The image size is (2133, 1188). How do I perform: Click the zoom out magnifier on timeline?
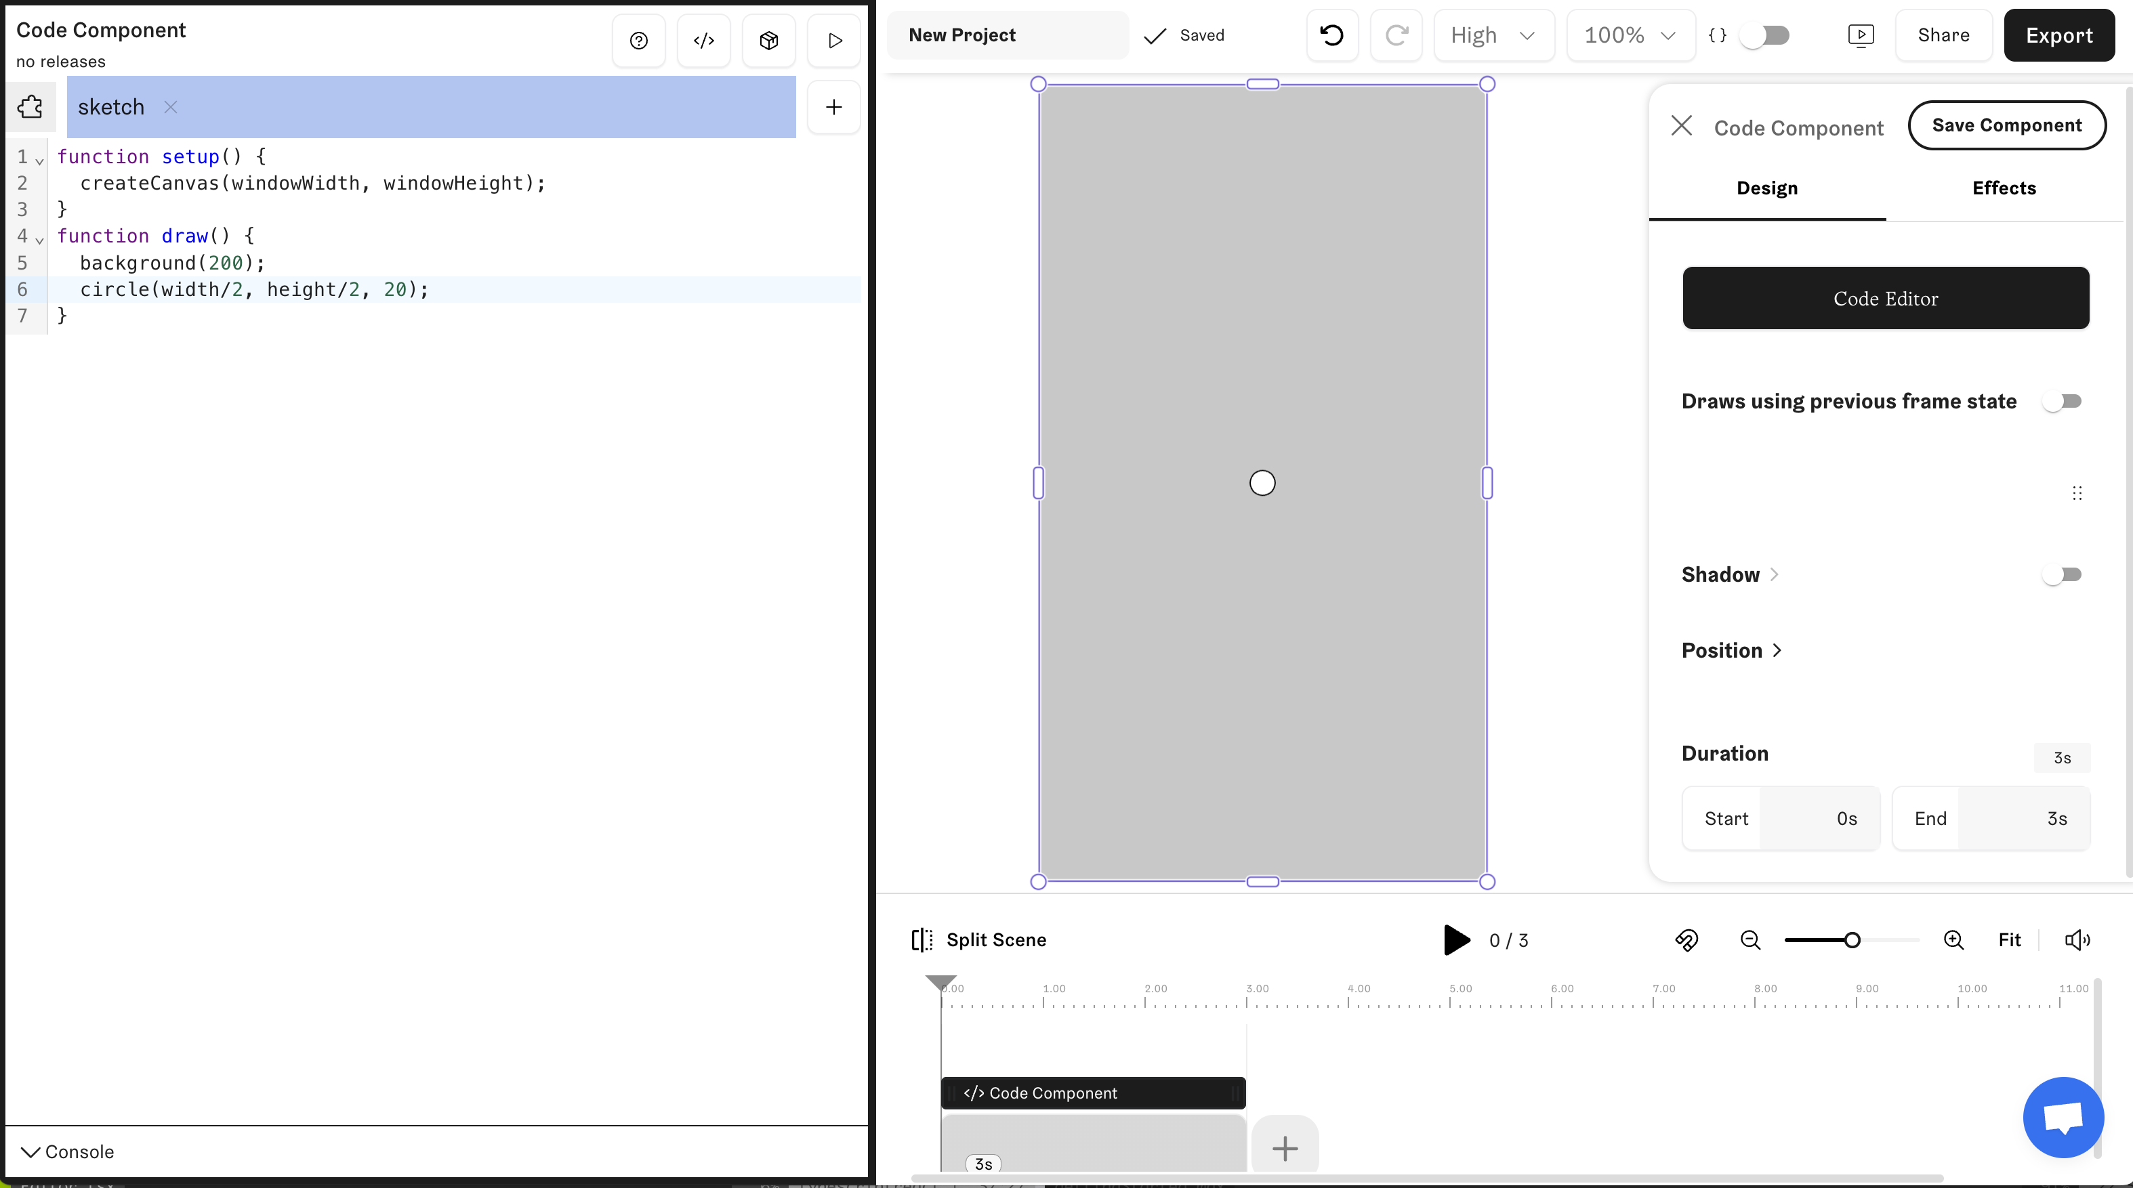[x=1749, y=939]
